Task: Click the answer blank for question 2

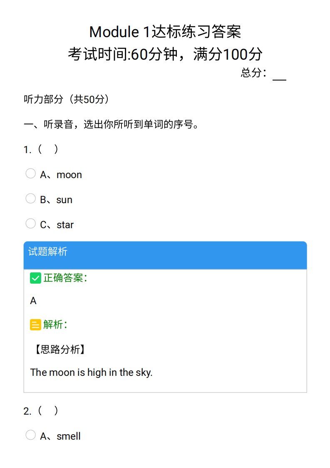Action: coord(48,411)
